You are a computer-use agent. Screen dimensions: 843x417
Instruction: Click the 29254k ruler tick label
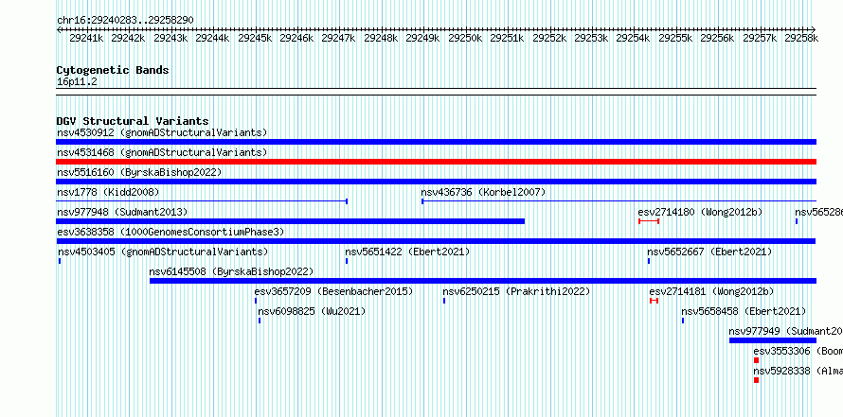coord(633,38)
